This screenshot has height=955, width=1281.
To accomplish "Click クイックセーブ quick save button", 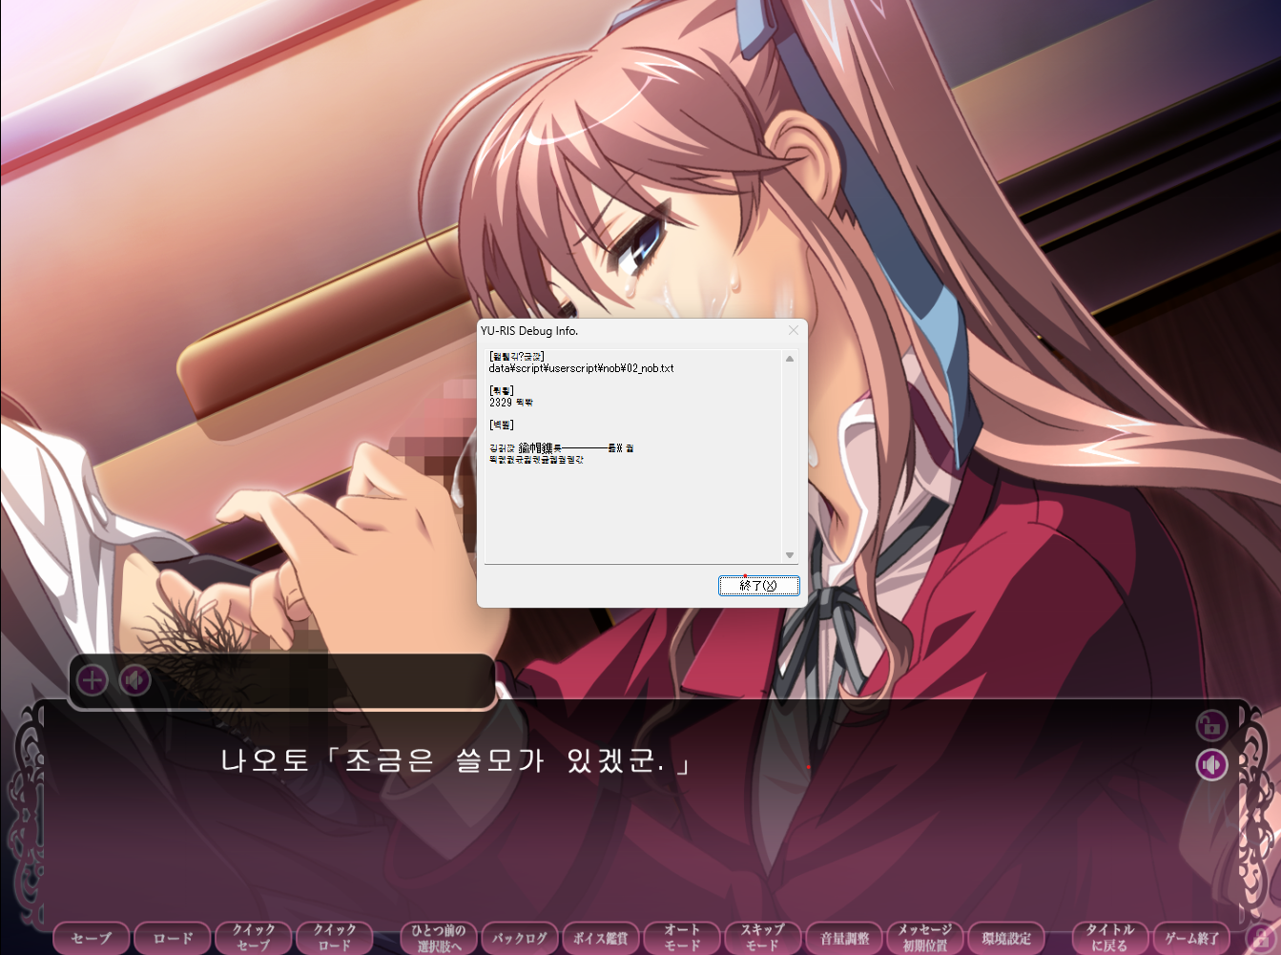I will click(x=253, y=938).
